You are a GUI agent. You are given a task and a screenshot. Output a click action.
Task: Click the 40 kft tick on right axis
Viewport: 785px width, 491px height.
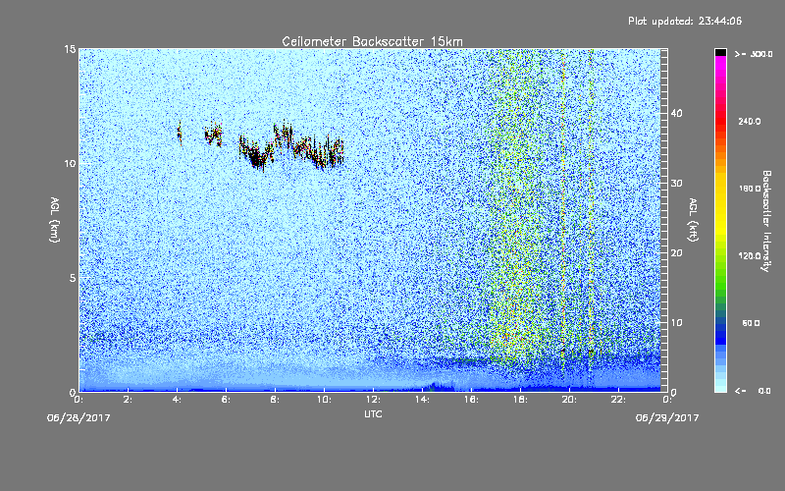coord(676,113)
